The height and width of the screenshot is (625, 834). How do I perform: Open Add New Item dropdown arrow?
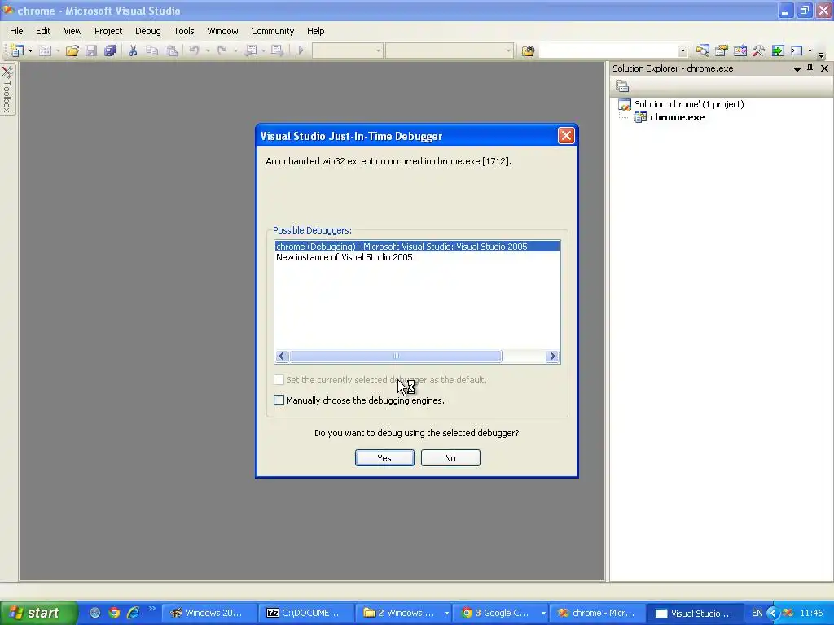coord(58,51)
